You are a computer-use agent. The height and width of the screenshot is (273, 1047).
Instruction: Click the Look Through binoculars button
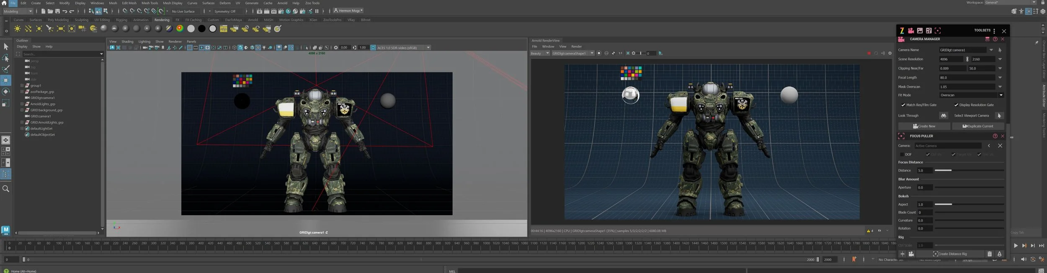944,116
